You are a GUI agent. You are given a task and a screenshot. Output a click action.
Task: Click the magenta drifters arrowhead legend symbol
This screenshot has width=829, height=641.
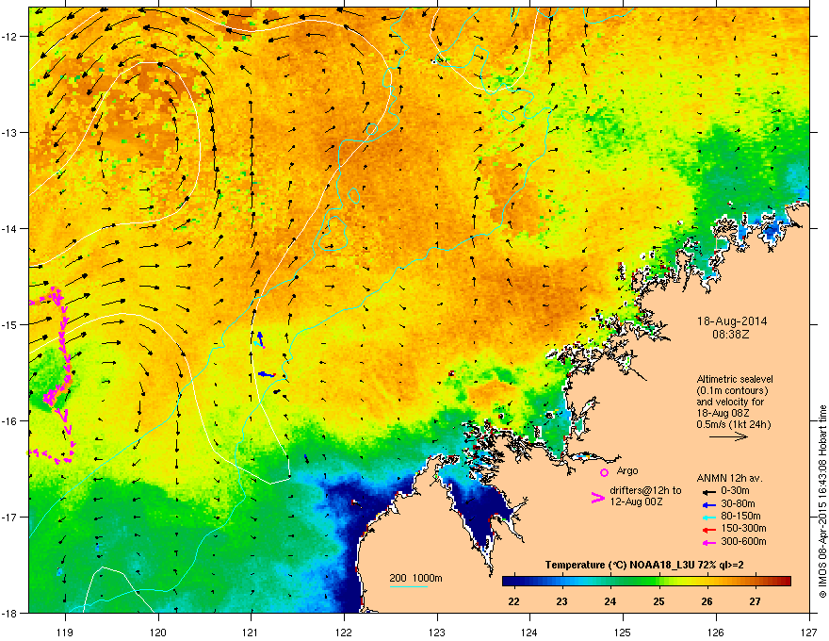[x=597, y=497]
